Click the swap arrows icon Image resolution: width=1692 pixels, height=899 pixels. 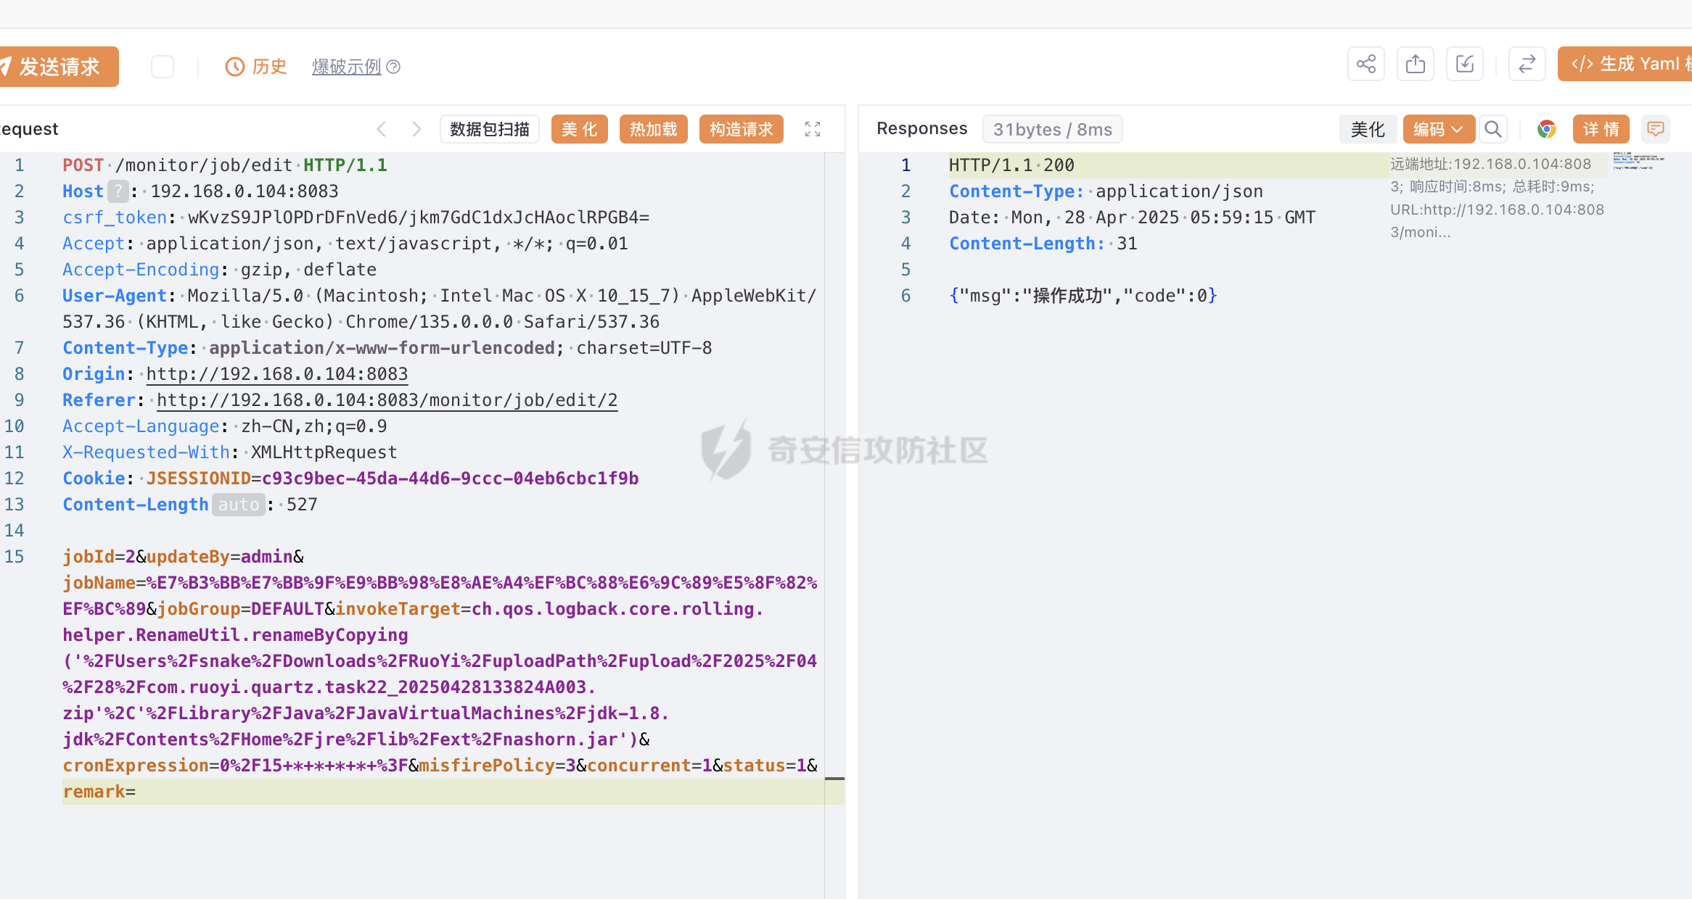click(x=1527, y=65)
